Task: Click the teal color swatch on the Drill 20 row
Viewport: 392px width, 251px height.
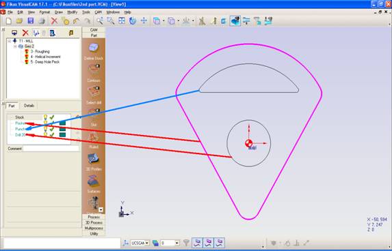Action: click(62, 135)
